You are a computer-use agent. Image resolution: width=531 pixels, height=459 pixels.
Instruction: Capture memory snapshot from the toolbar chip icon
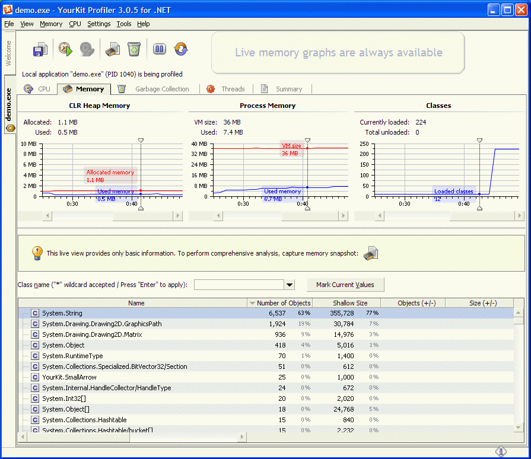113,49
